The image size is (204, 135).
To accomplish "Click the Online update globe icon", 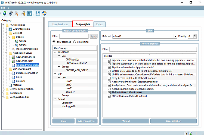I will (x=17, y=41).
